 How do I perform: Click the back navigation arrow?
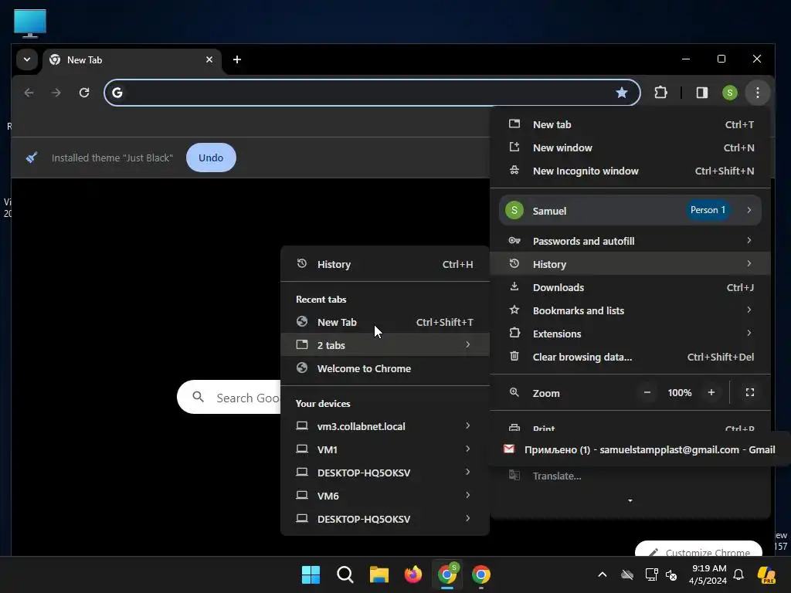(29, 93)
